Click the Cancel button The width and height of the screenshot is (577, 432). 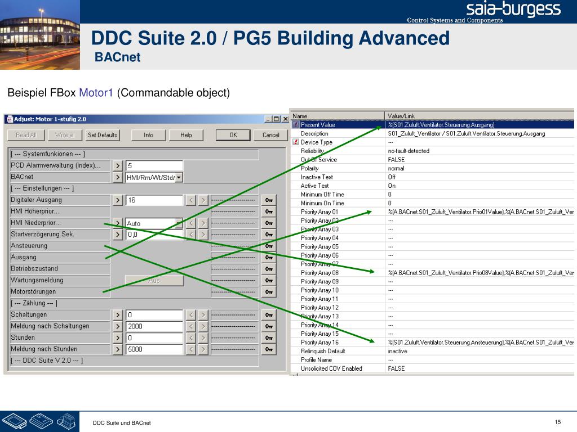click(x=271, y=135)
